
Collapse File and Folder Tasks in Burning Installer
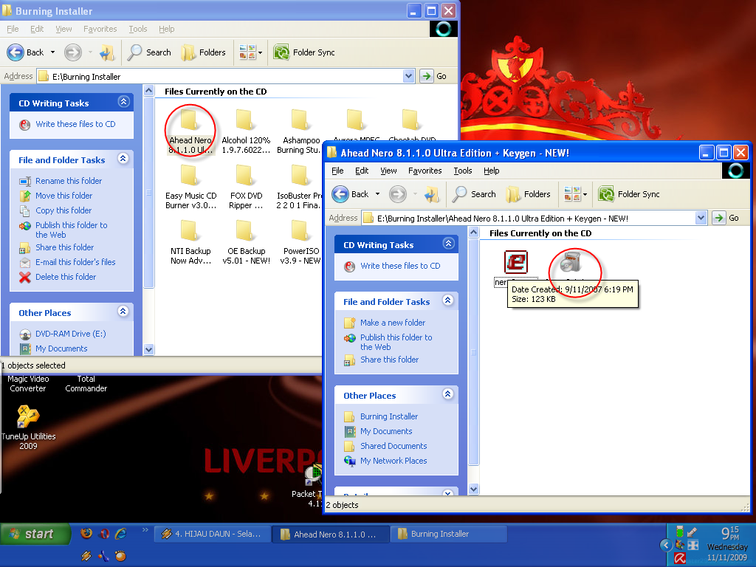tap(123, 159)
